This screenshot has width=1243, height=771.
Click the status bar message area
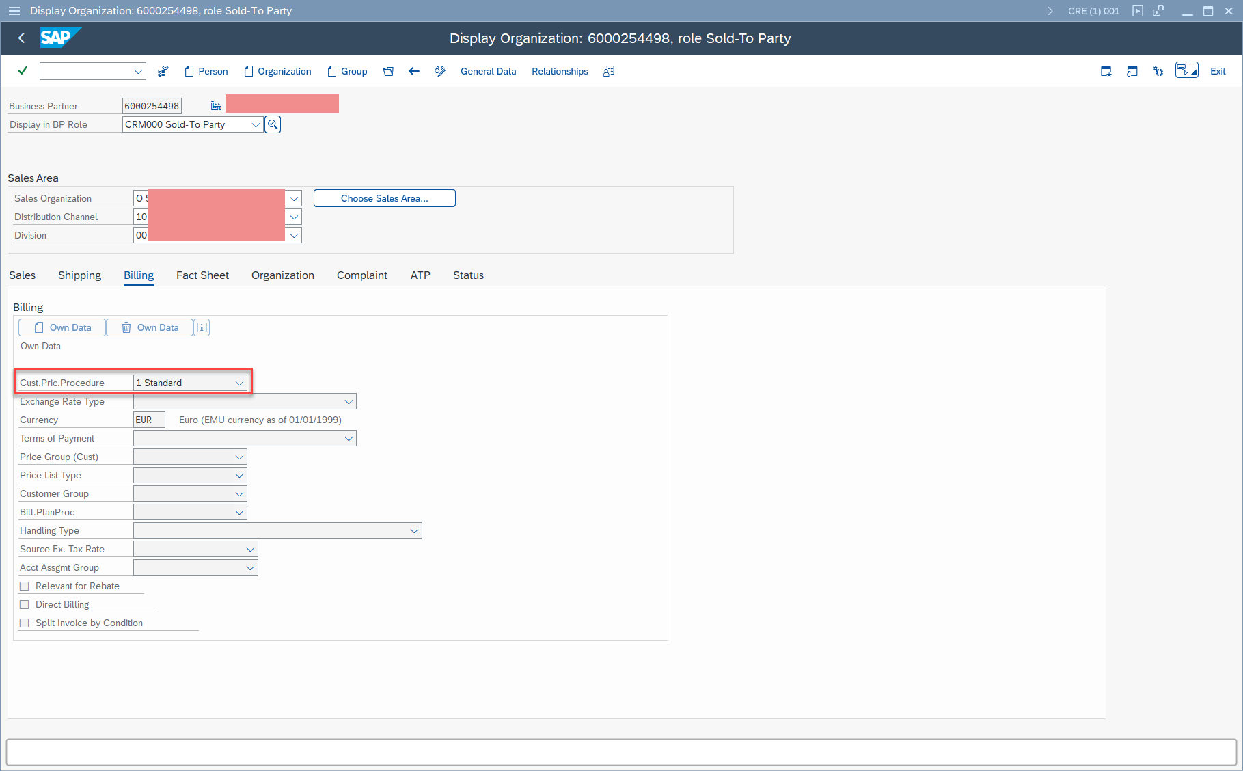point(621,752)
